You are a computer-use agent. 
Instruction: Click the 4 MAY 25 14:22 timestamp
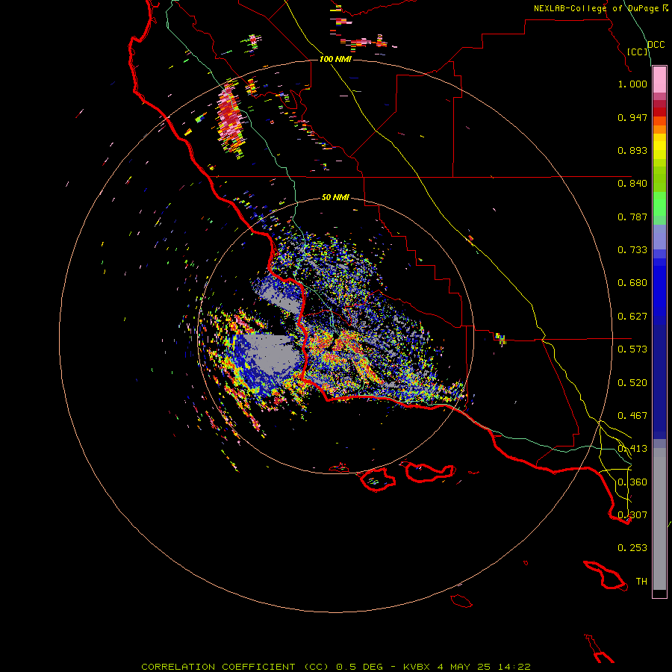(x=484, y=667)
